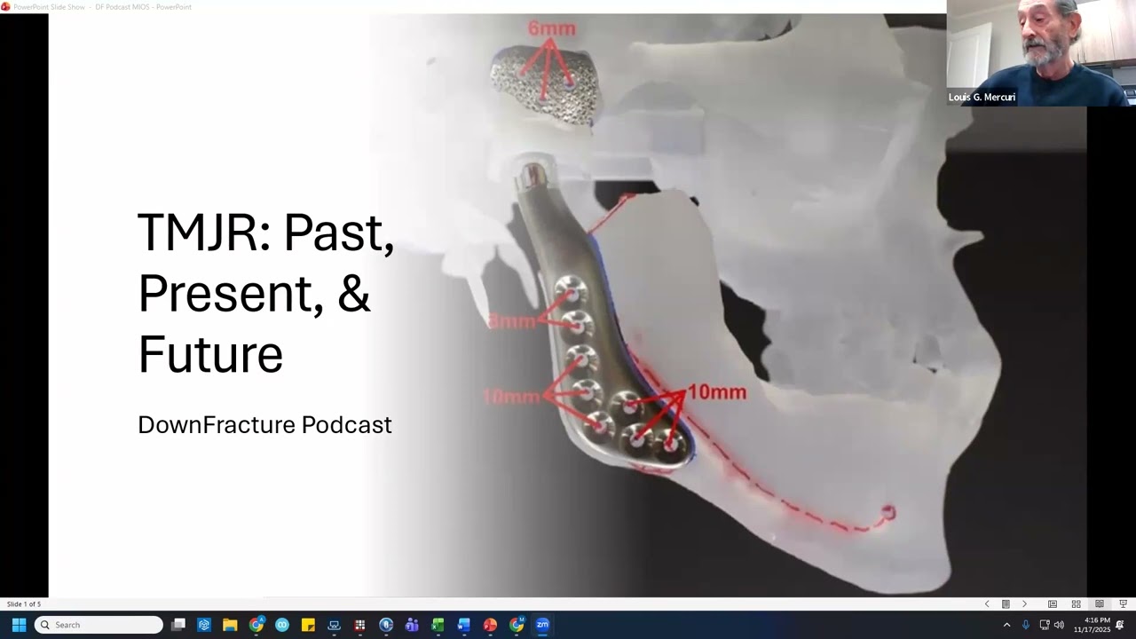The image size is (1136, 639).
Task: Switch to Reading View icon
Action: [1099, 604]
